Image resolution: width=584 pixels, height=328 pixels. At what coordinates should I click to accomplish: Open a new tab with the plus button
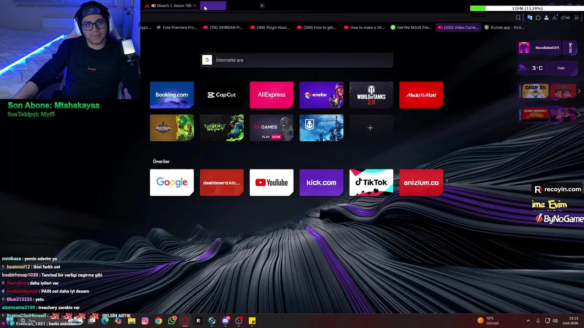(262, 5)
